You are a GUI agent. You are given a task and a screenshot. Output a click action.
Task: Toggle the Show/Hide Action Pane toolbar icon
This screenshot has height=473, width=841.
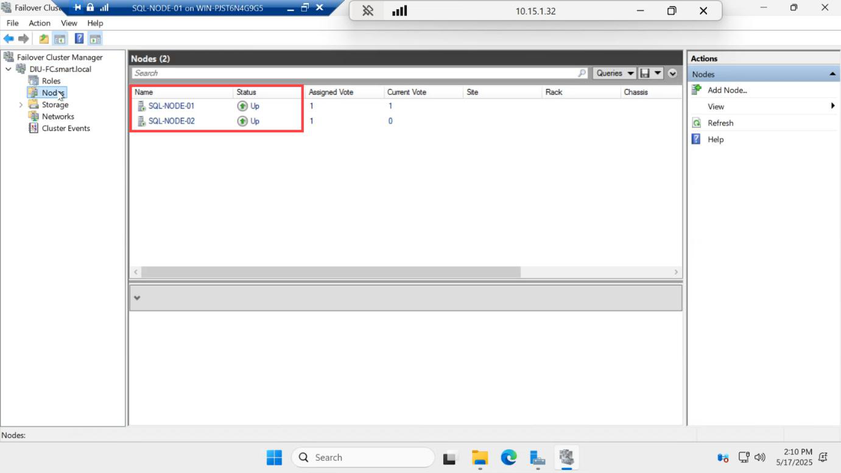tap(95, 39)
